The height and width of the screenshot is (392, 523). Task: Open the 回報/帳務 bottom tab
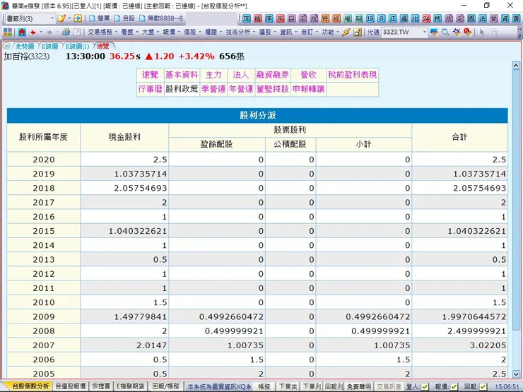pyautogui.click(x=166, y=386)
